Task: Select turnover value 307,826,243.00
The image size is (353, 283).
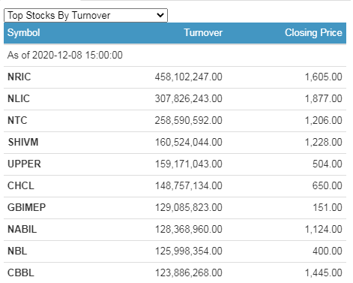Action: click(189, 98)
